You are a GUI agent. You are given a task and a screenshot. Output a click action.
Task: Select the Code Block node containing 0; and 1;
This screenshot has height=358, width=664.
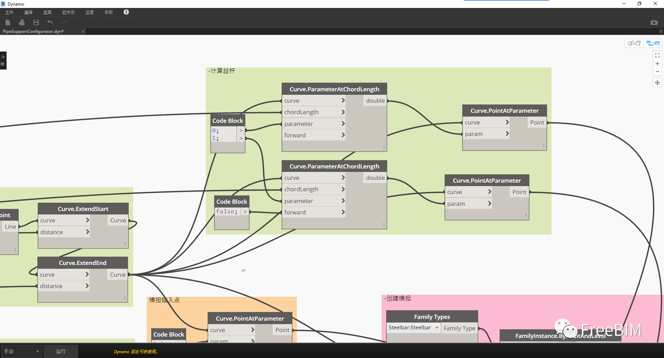point(228,121)
